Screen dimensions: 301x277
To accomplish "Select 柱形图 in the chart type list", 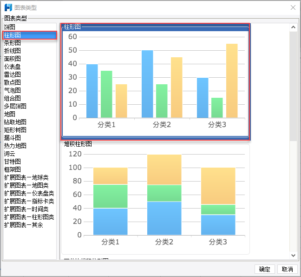I will [30, 35].
